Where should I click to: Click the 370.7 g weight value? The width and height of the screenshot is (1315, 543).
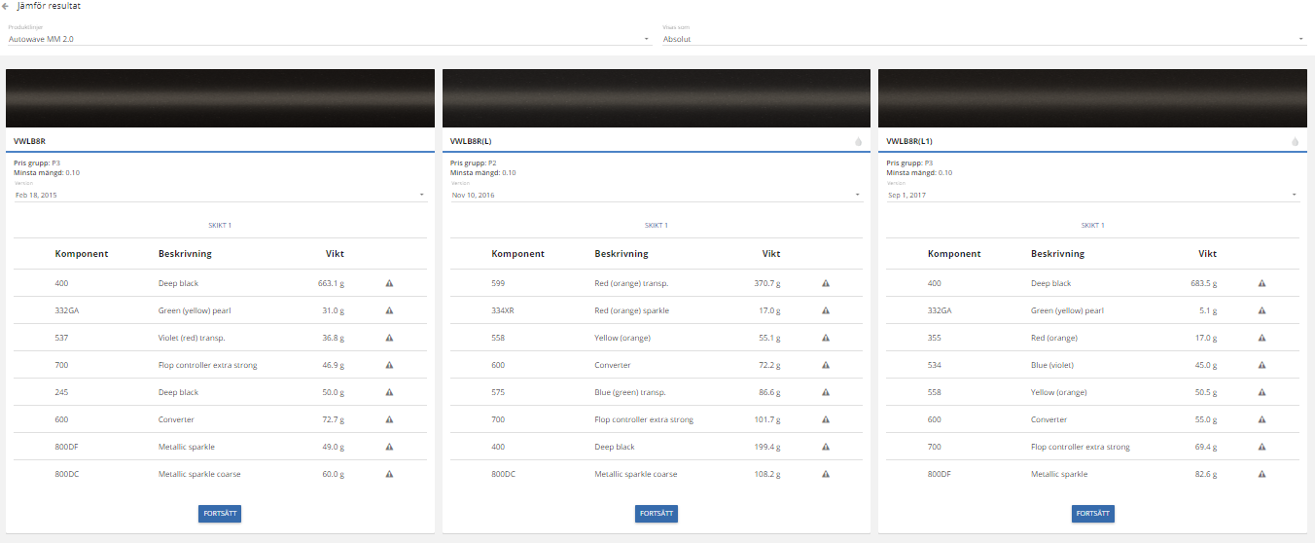pos(767,283)
